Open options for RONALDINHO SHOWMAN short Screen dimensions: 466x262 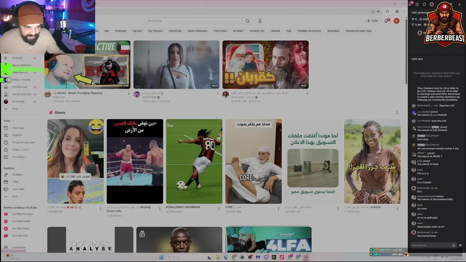tap(219, 209)
